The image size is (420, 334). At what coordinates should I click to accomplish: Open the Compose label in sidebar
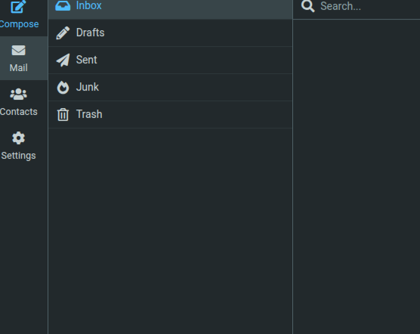pos(19,24)
